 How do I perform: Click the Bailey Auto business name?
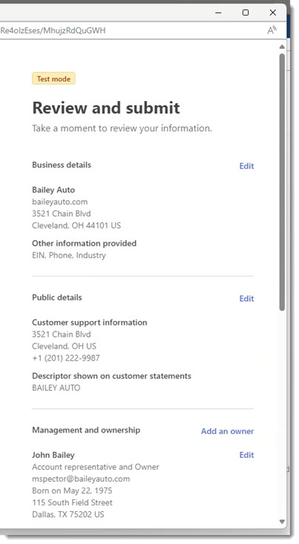click(53, 190)
